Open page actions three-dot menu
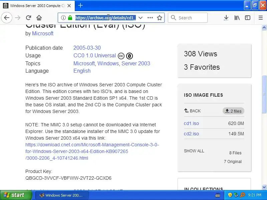This screenshot has width=267, height=200. click(150, 18)
